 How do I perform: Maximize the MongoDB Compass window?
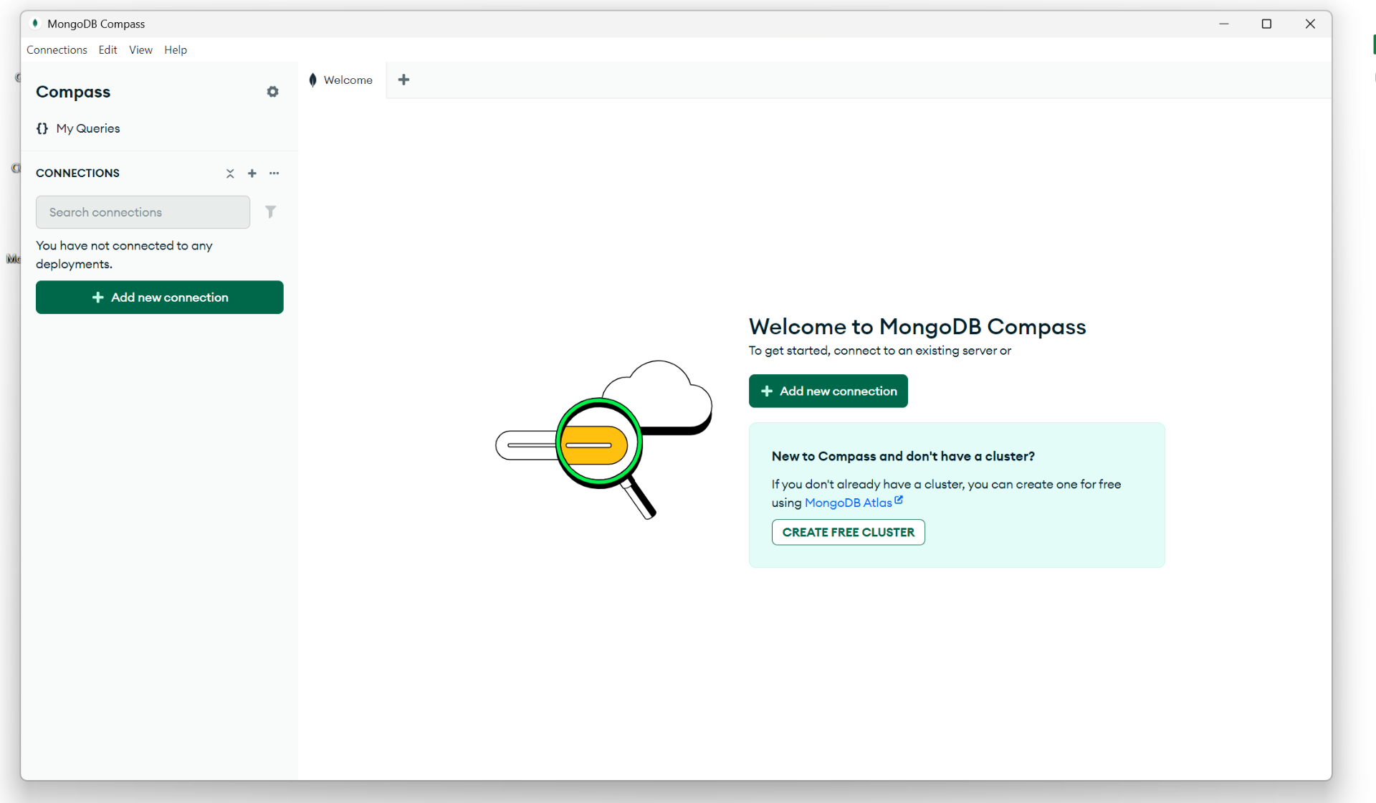coord(1266,24)
